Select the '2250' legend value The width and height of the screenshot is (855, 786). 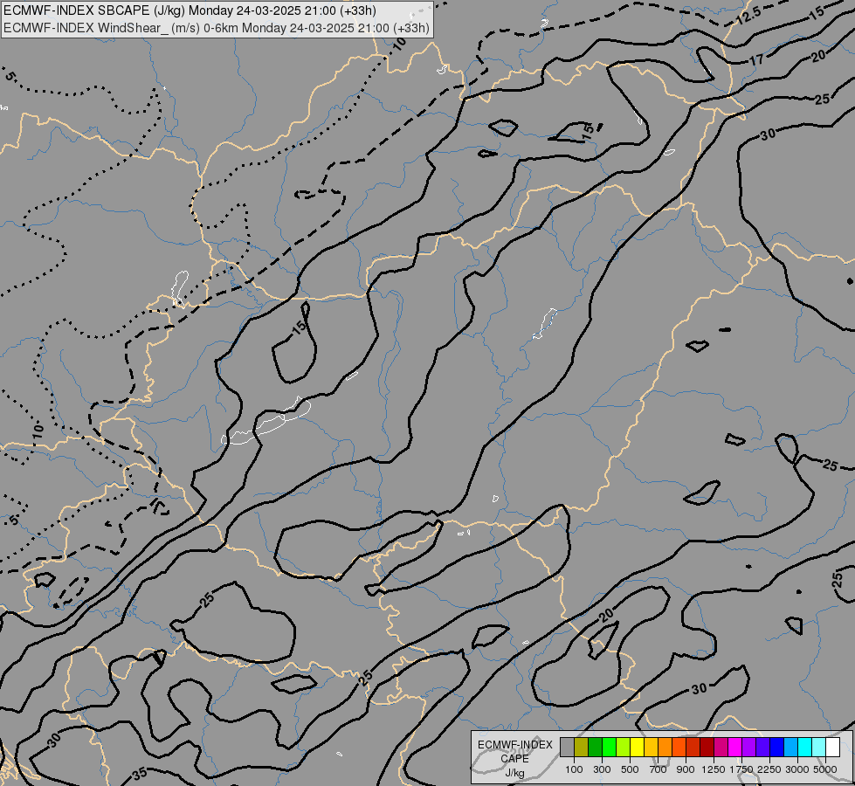click(x=769, y=769)
